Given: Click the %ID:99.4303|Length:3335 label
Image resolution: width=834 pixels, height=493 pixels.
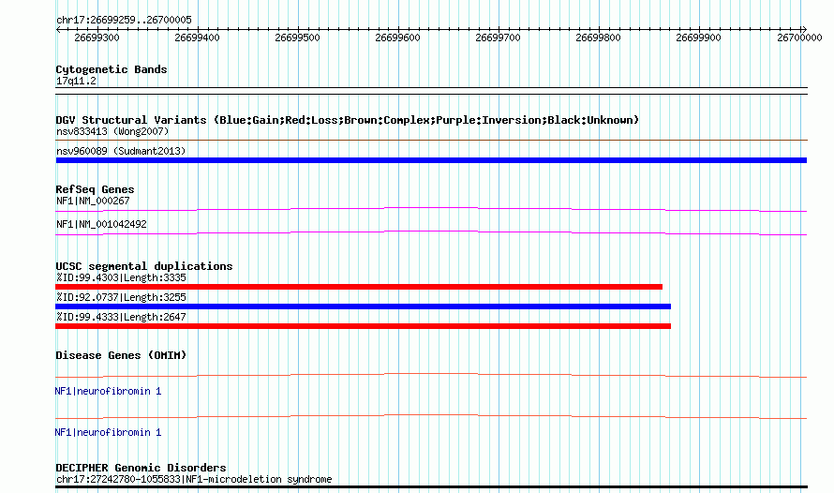Looking at the screenshot, I should click(121, 277).
